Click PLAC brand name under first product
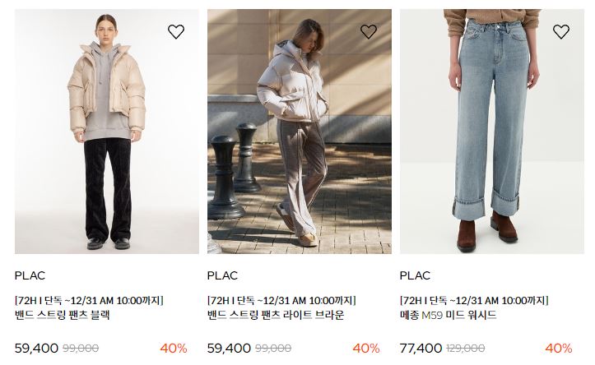The width and height of the screenshot is (595, 365). [30, 275]
